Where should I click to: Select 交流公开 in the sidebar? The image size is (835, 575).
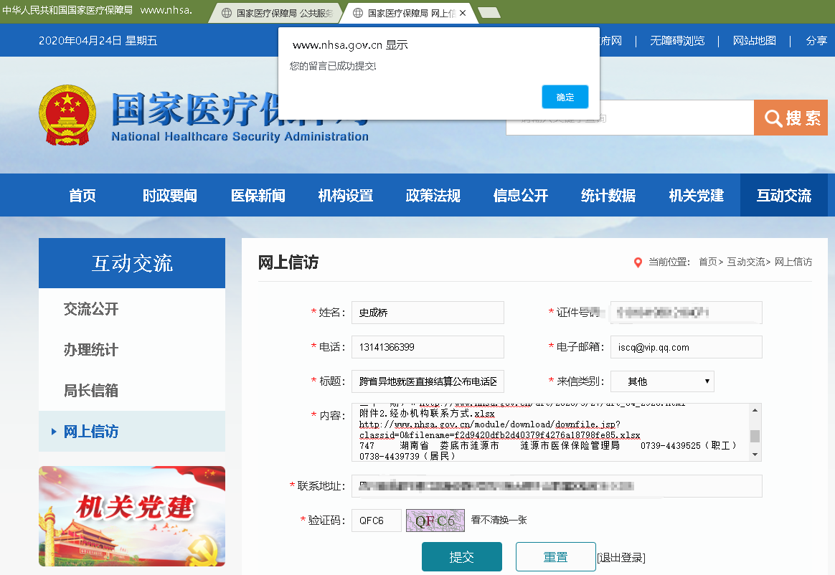(91, 309)
